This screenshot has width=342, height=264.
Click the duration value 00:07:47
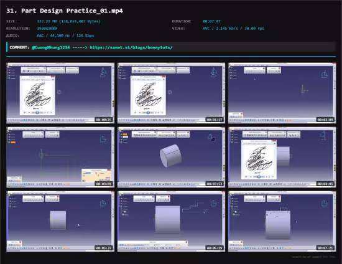pos(211,21)
